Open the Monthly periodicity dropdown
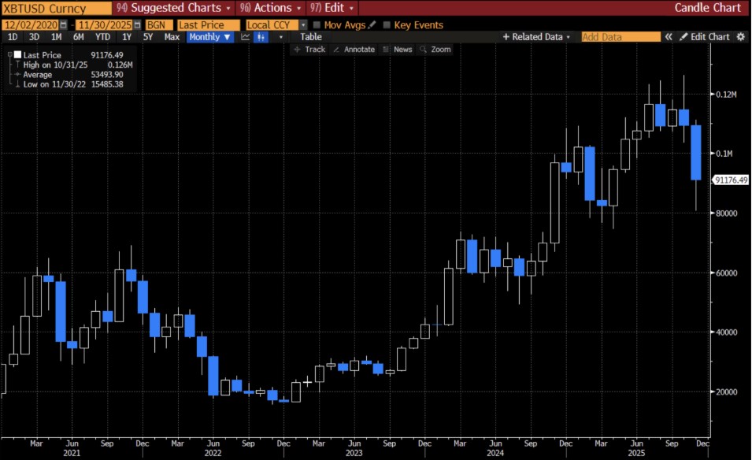Image resolution: width=752 pixels, height=460 pixels. (210, 37)
